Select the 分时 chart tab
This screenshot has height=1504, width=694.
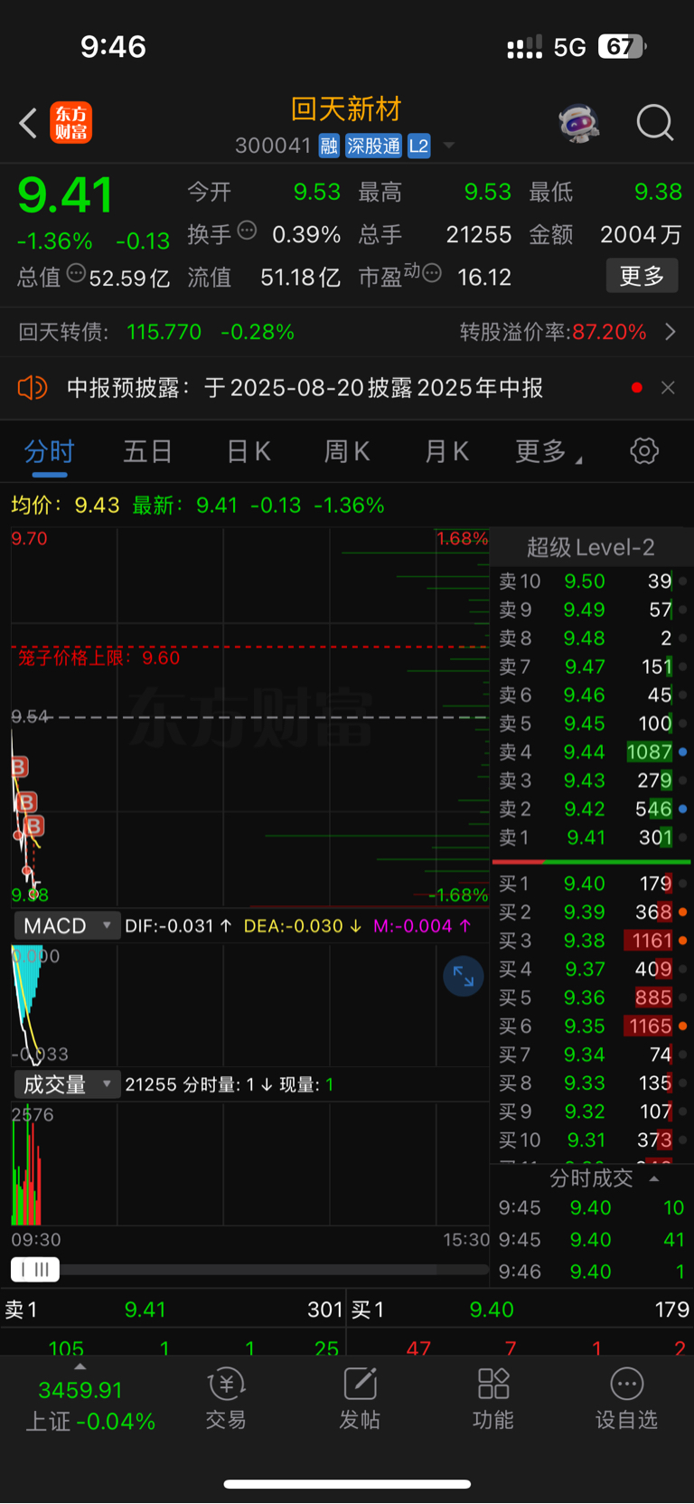point(49,451)
